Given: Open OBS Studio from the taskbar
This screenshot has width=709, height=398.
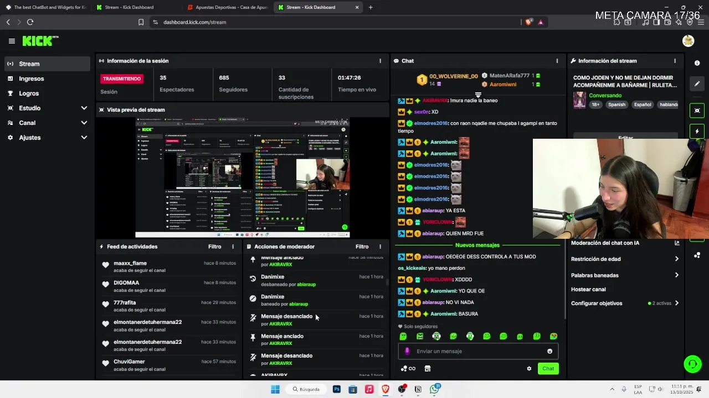Looking at the screenshot, I should 402,389.
